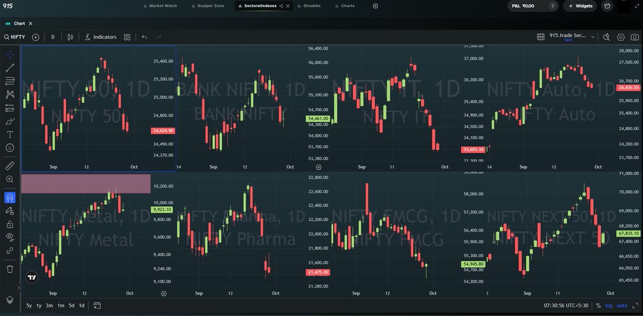Select the brush drawing tool
This screenshot has width=643, height=316.
[x=10, y=121]
